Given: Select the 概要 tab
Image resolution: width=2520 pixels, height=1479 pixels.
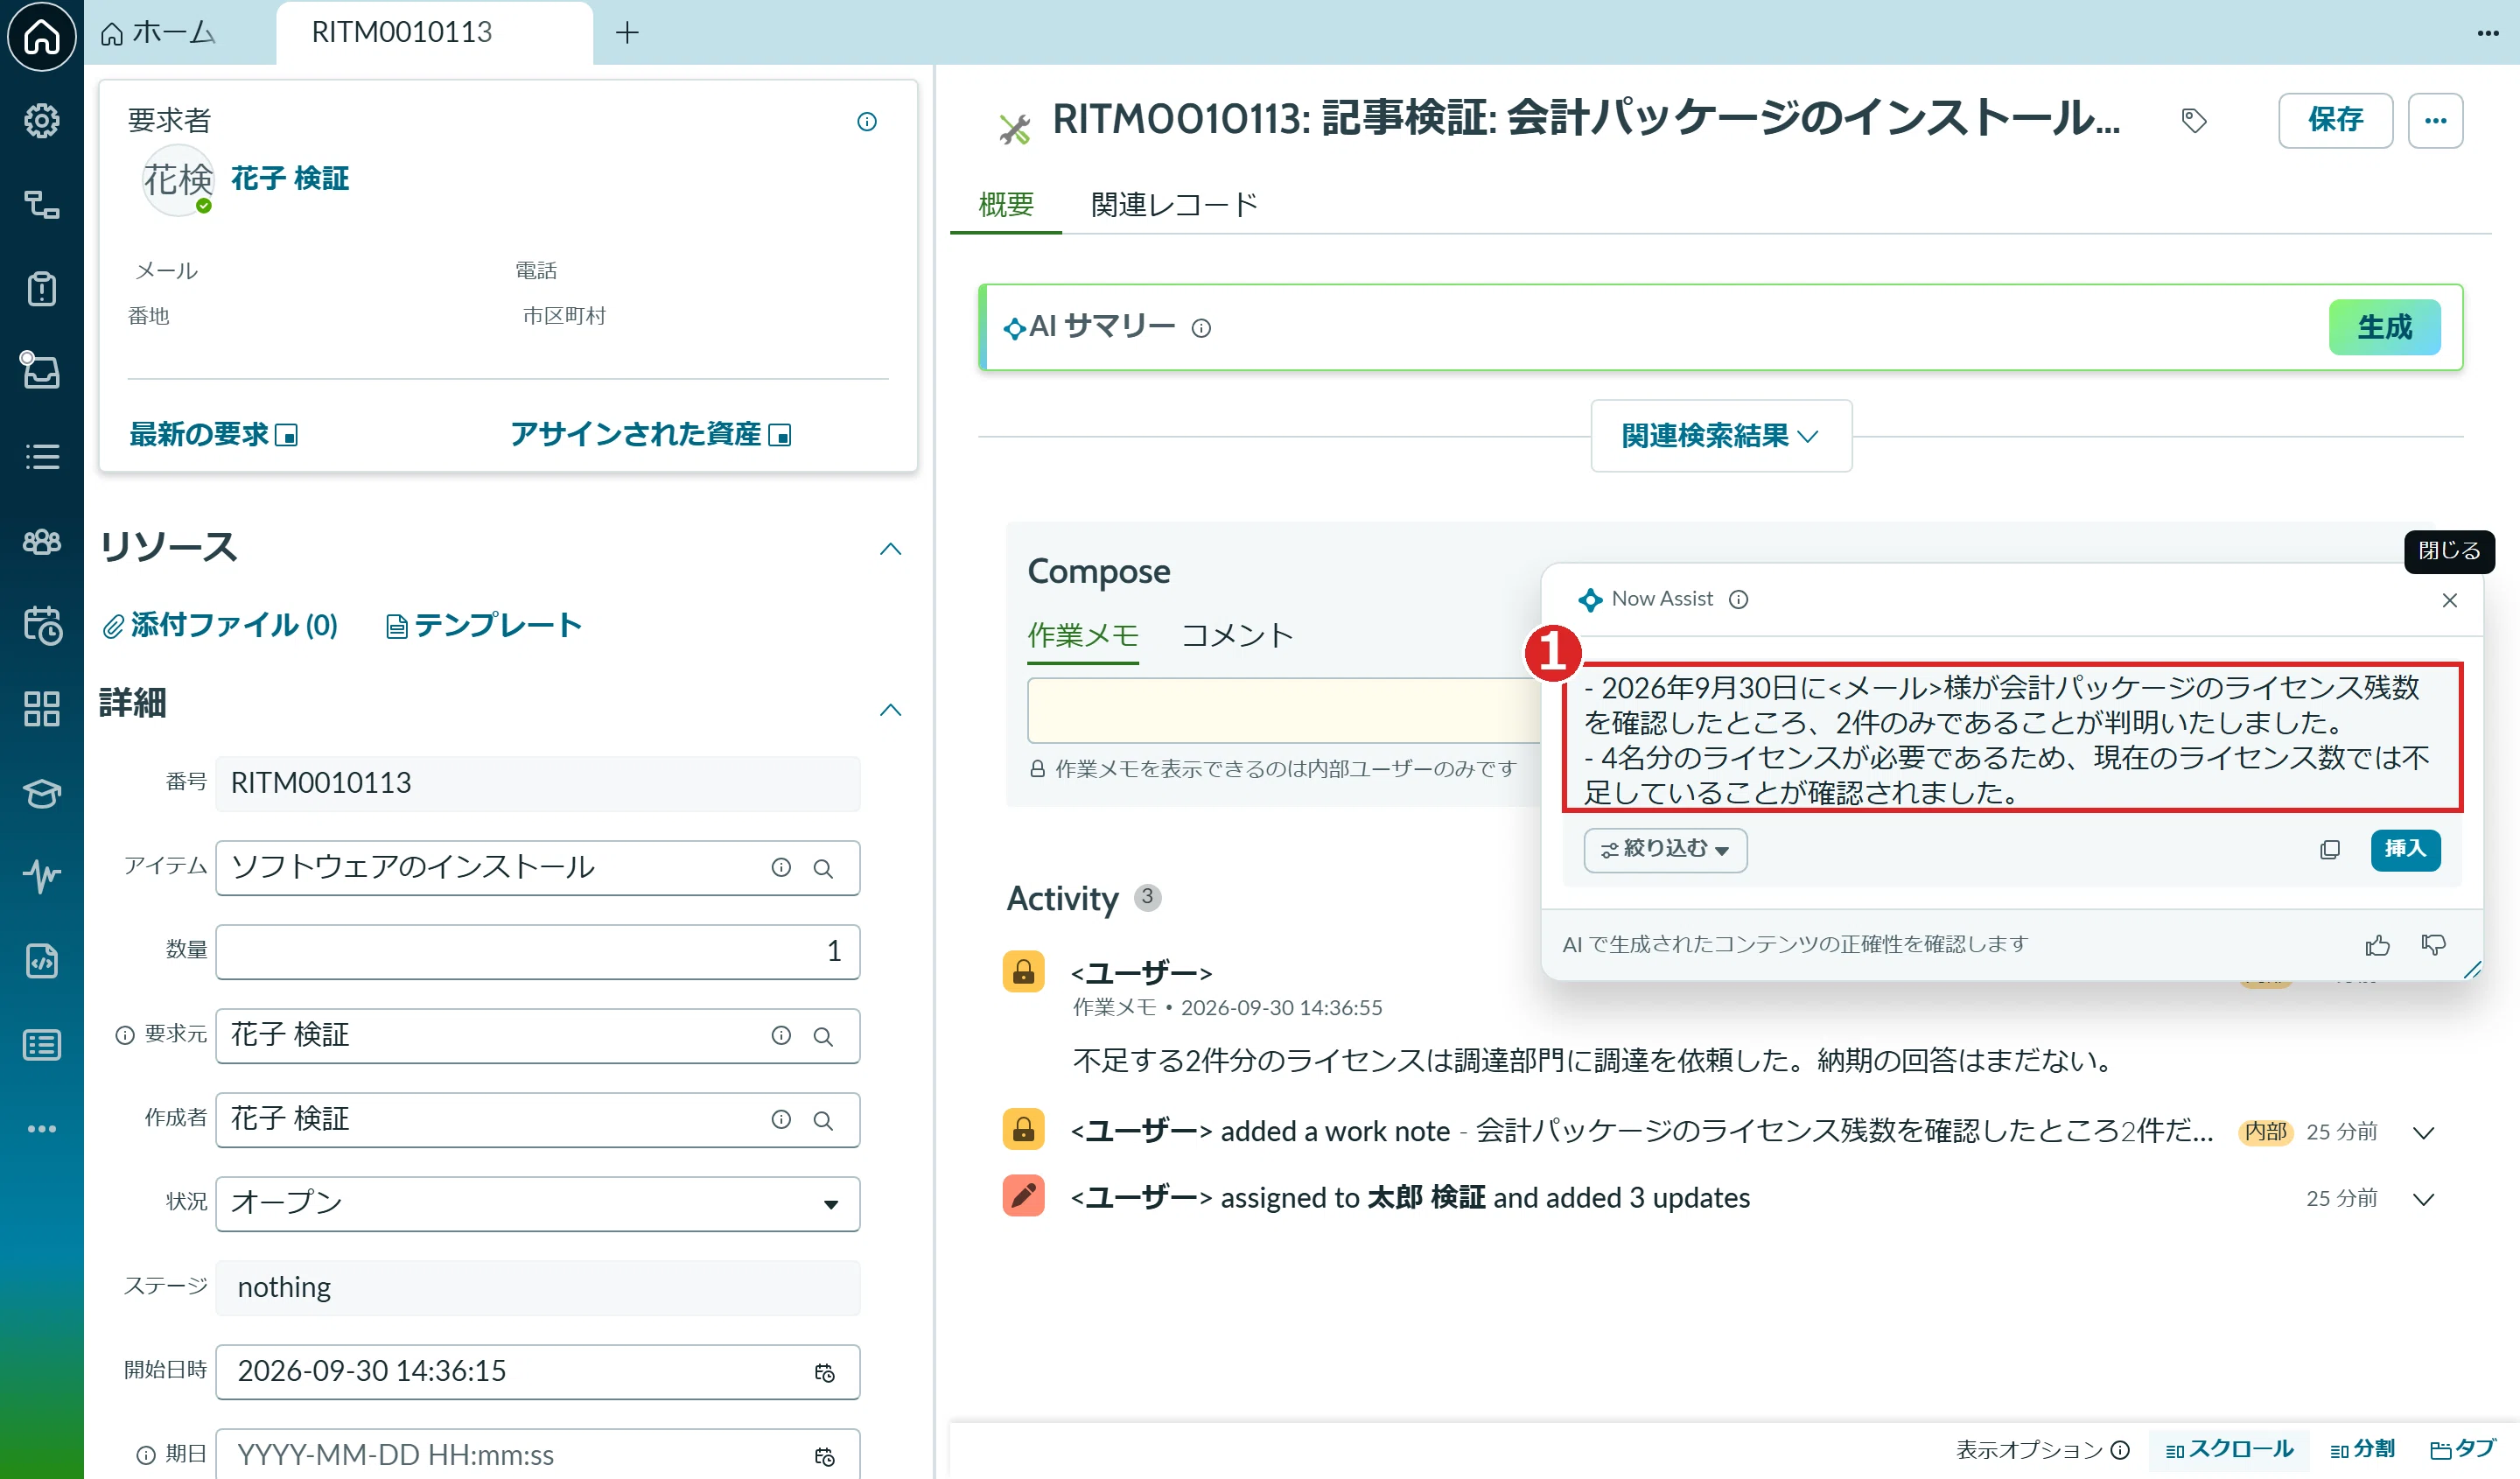Looking at the screenshot, I should (x=1005, y=205).
